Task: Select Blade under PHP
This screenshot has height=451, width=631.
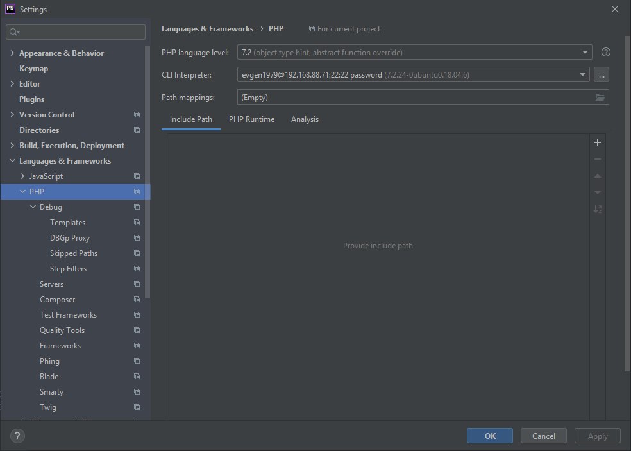Action: 49,377
